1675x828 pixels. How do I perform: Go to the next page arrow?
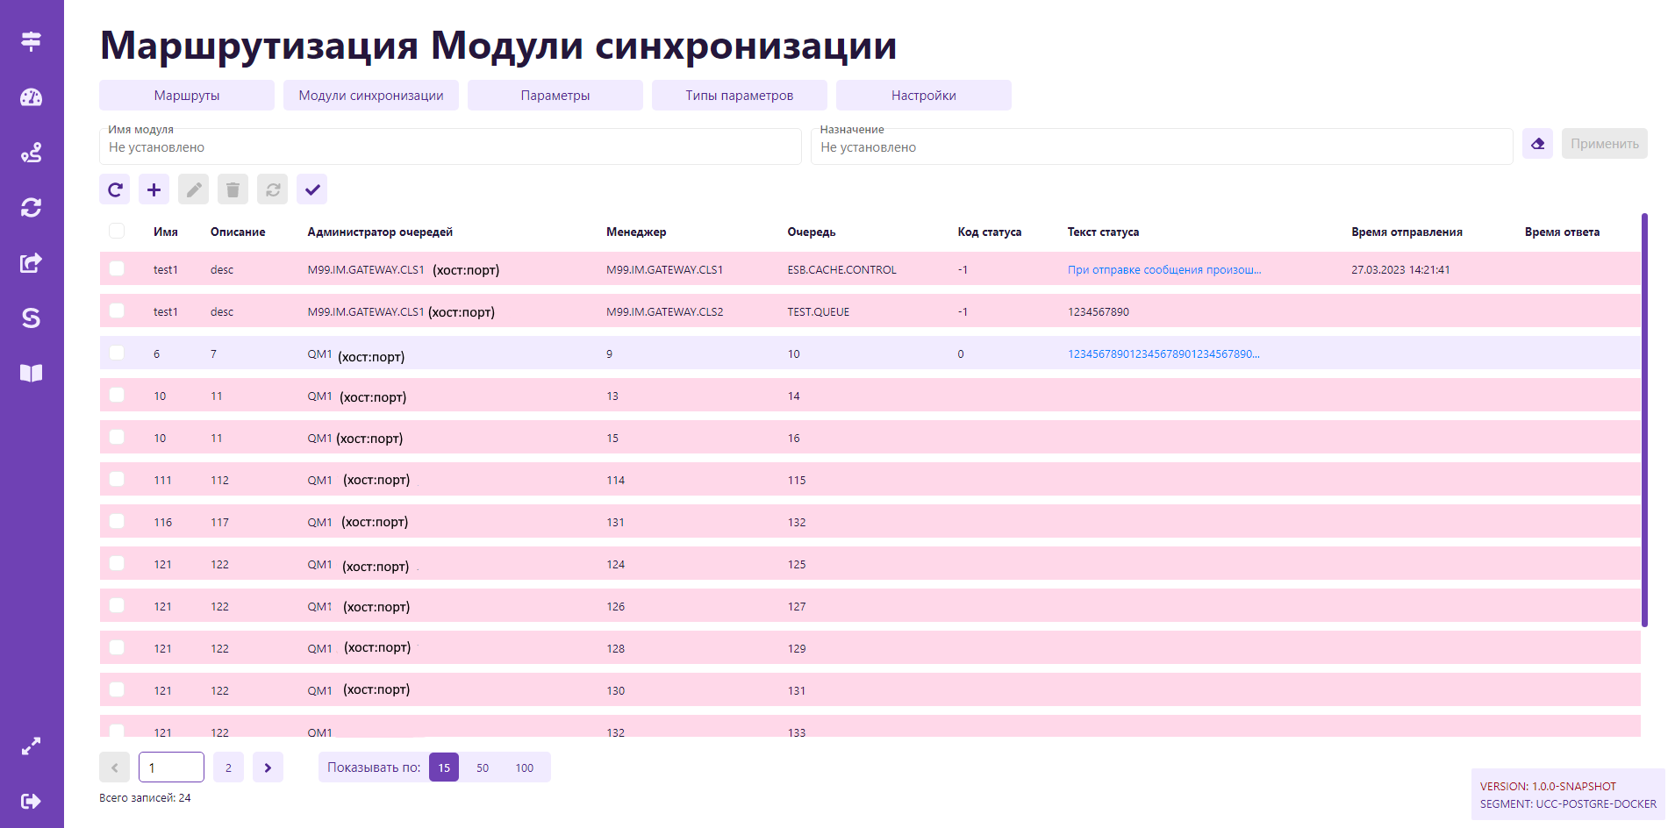coord(268,767)
